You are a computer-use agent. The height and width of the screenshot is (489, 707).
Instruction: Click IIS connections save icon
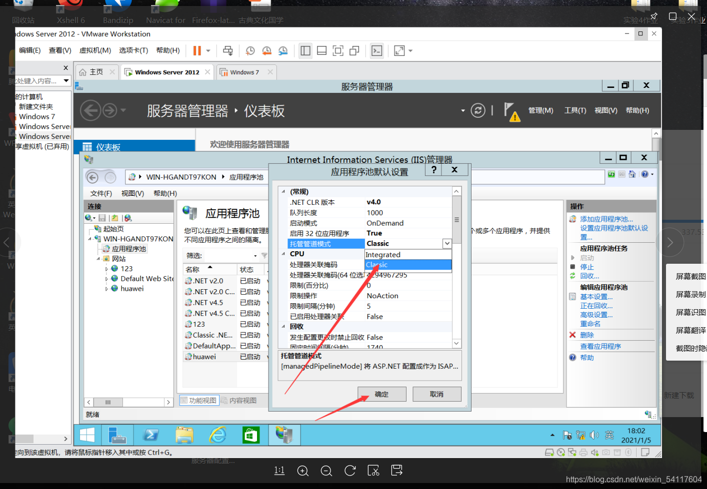point(102,218)
